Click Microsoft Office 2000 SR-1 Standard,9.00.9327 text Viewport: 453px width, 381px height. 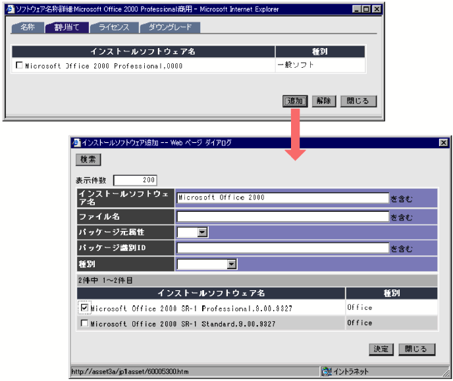(x=183, y=324)
